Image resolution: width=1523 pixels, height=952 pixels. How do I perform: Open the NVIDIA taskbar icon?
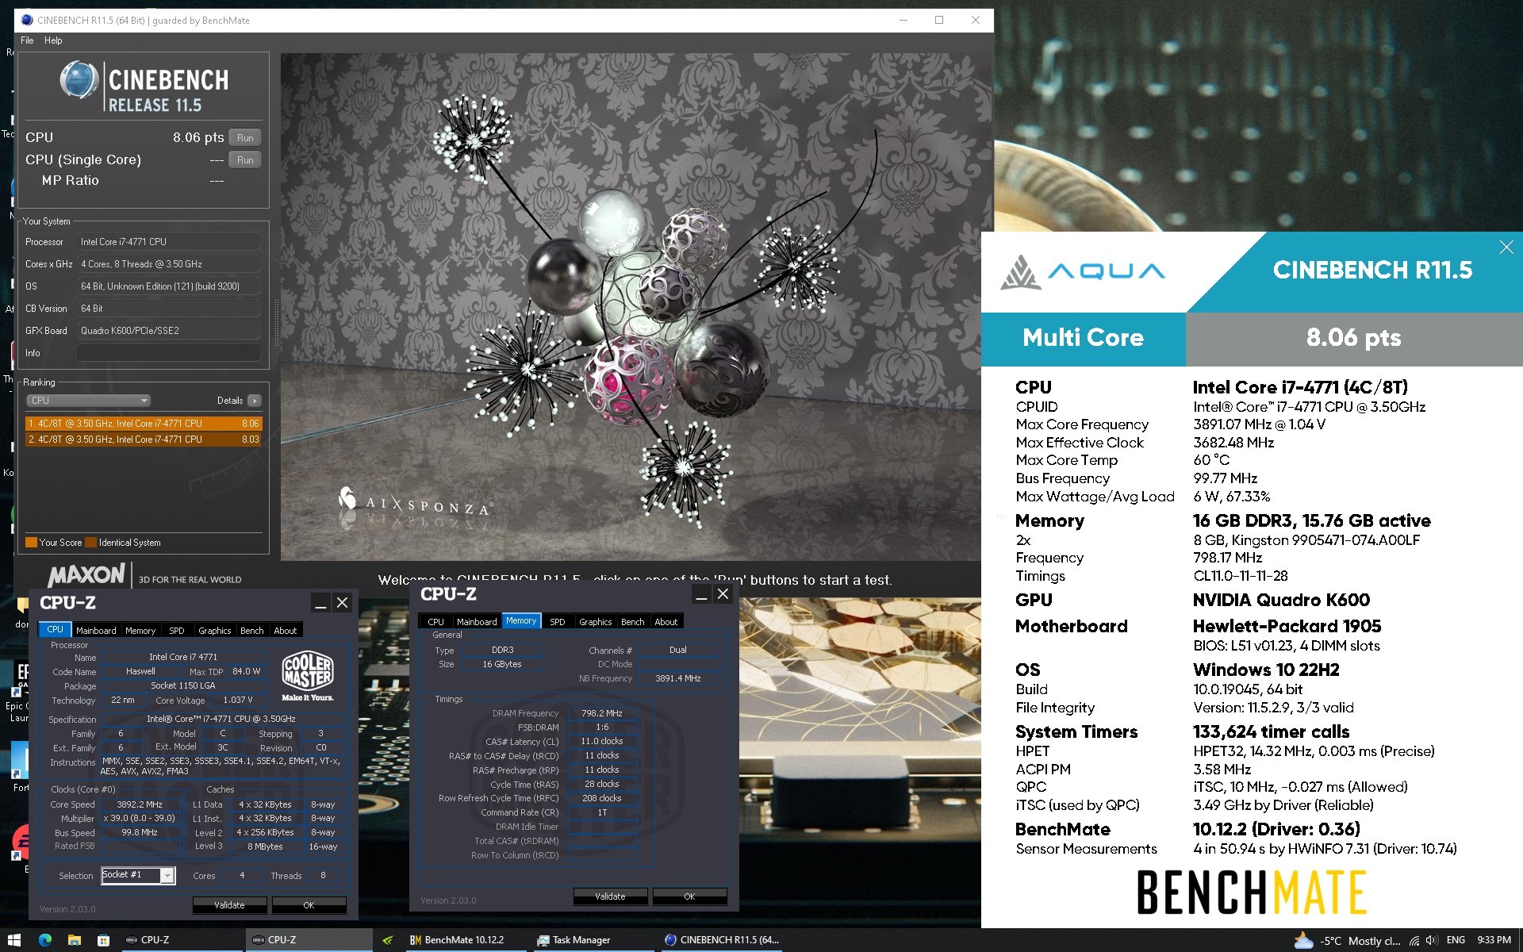pos(387,940)
